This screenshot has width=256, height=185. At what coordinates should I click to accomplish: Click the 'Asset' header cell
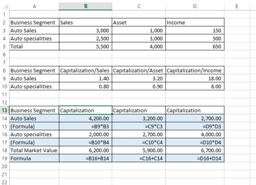tap(139, 22)
